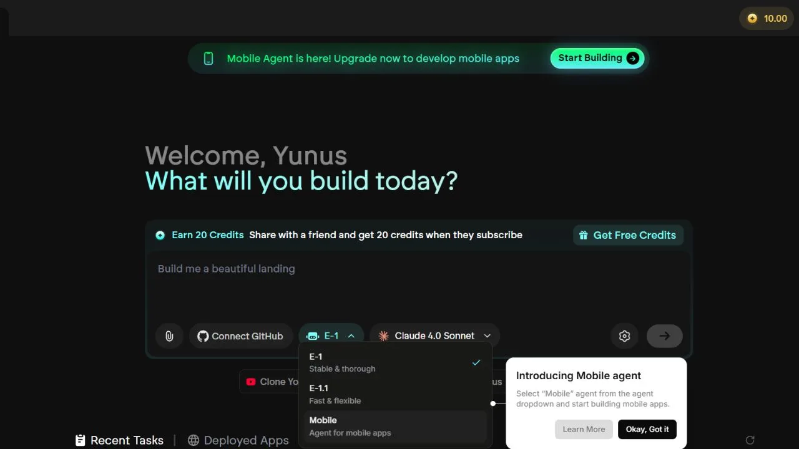Pick the Mobile agent option
799x449 pixels.
[395, 427]
